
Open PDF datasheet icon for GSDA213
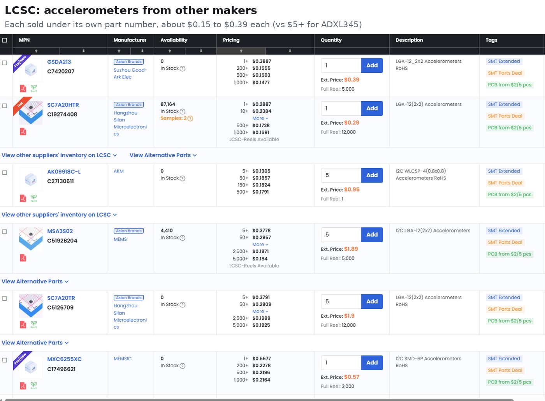23,88
